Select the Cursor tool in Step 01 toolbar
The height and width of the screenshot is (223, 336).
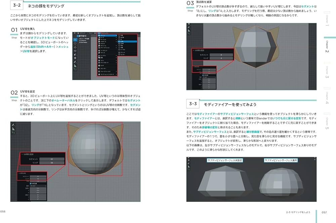pyautogui.click(x=75, y=44)
